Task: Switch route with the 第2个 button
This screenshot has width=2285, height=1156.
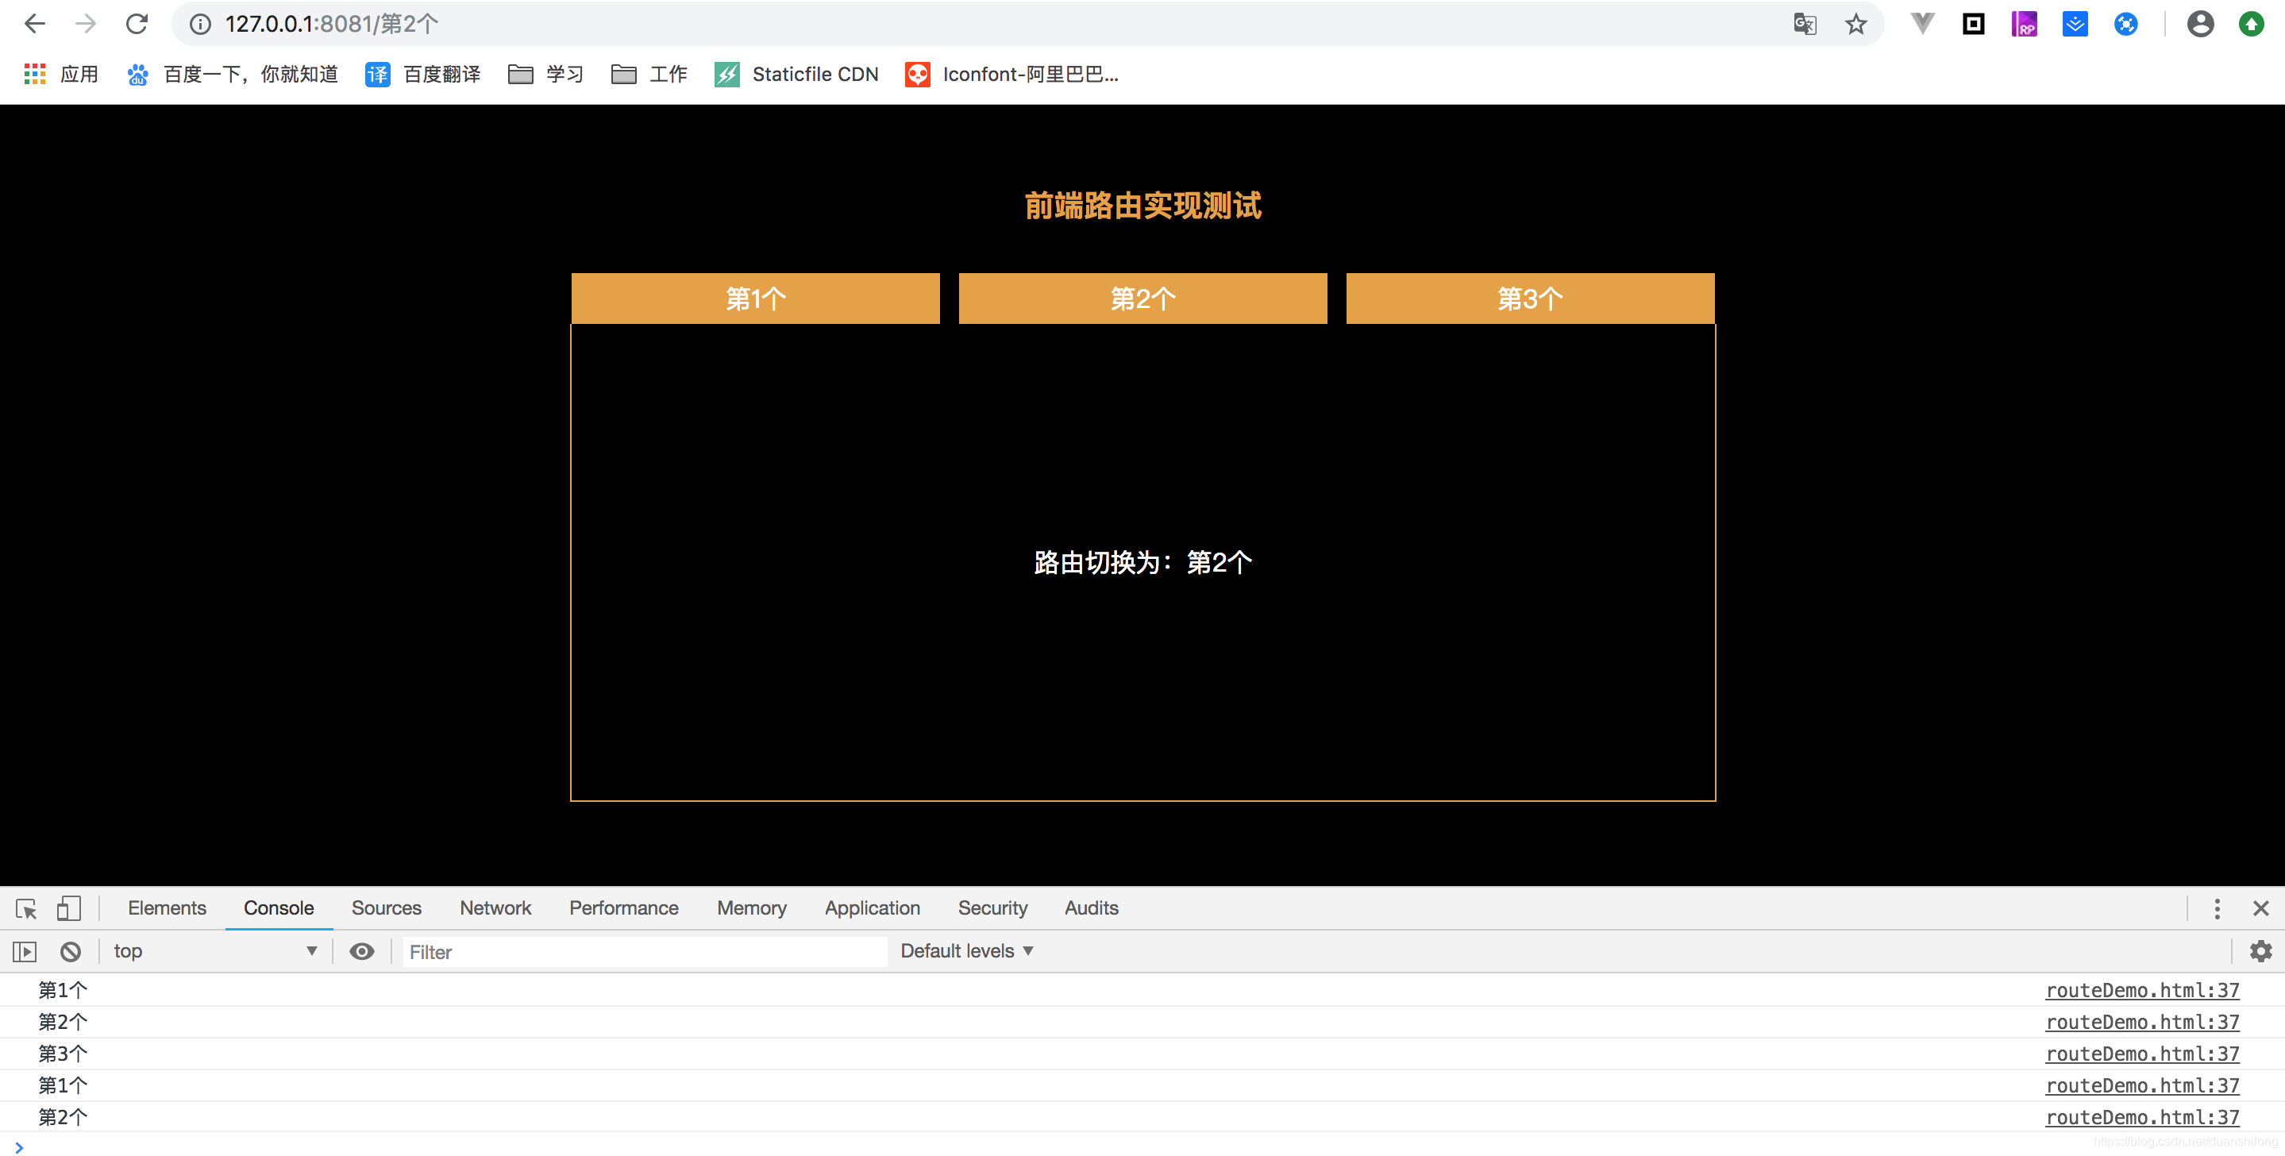Action: (x=1142, y=298)
